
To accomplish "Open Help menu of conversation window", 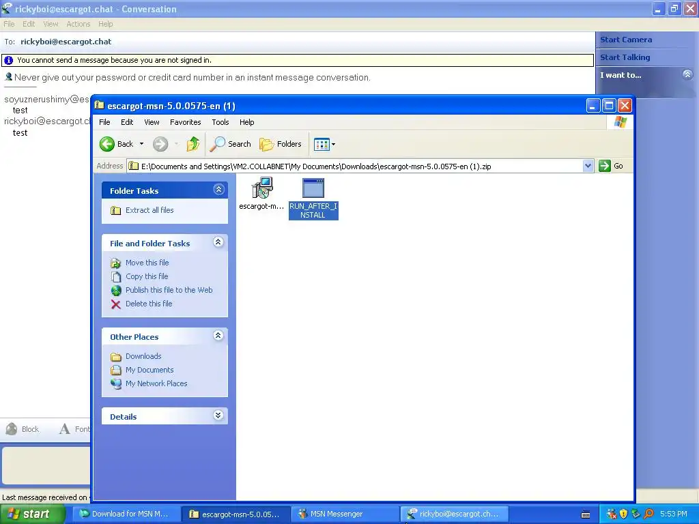I will (x=106, y=24).
